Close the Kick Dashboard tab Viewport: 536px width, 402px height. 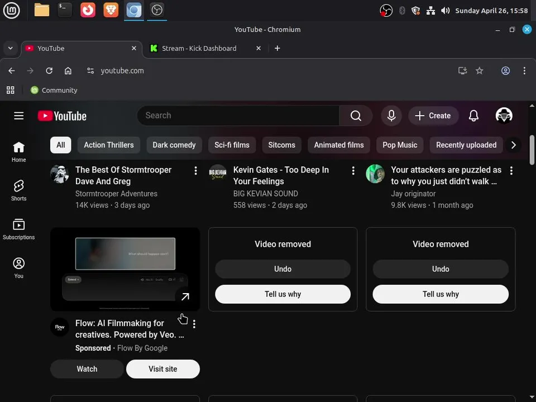[x=259, y=48]
